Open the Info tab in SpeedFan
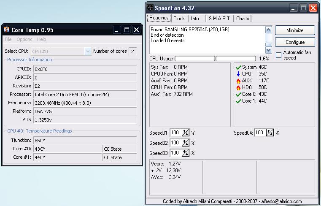 click(195, 19)
